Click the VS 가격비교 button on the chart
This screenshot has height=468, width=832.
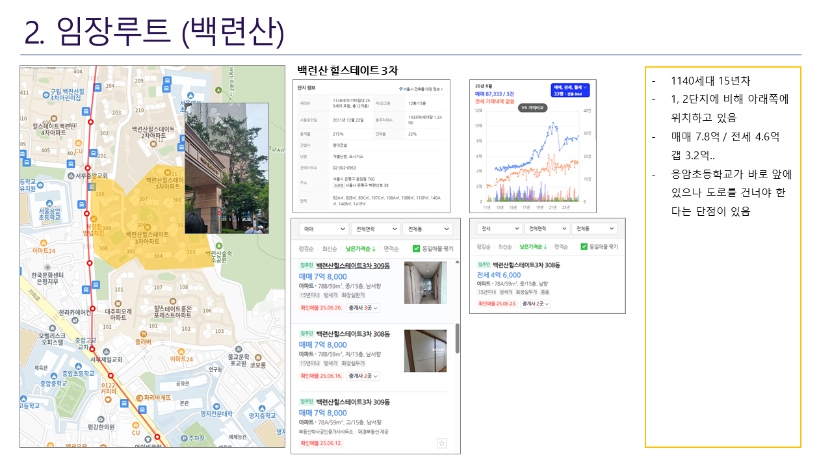click(532, 108)
